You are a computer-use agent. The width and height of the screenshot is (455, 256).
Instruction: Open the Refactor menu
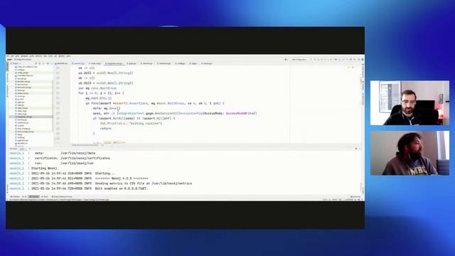click(38, 56)
